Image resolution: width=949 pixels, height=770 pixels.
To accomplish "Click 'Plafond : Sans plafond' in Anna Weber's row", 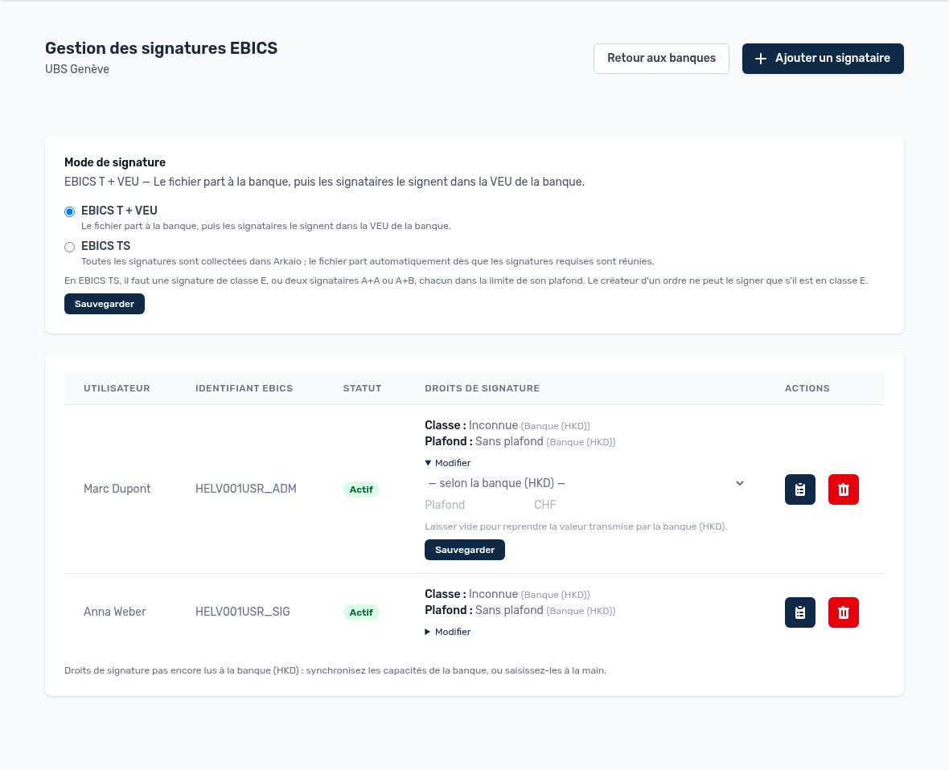I will 483,610.
